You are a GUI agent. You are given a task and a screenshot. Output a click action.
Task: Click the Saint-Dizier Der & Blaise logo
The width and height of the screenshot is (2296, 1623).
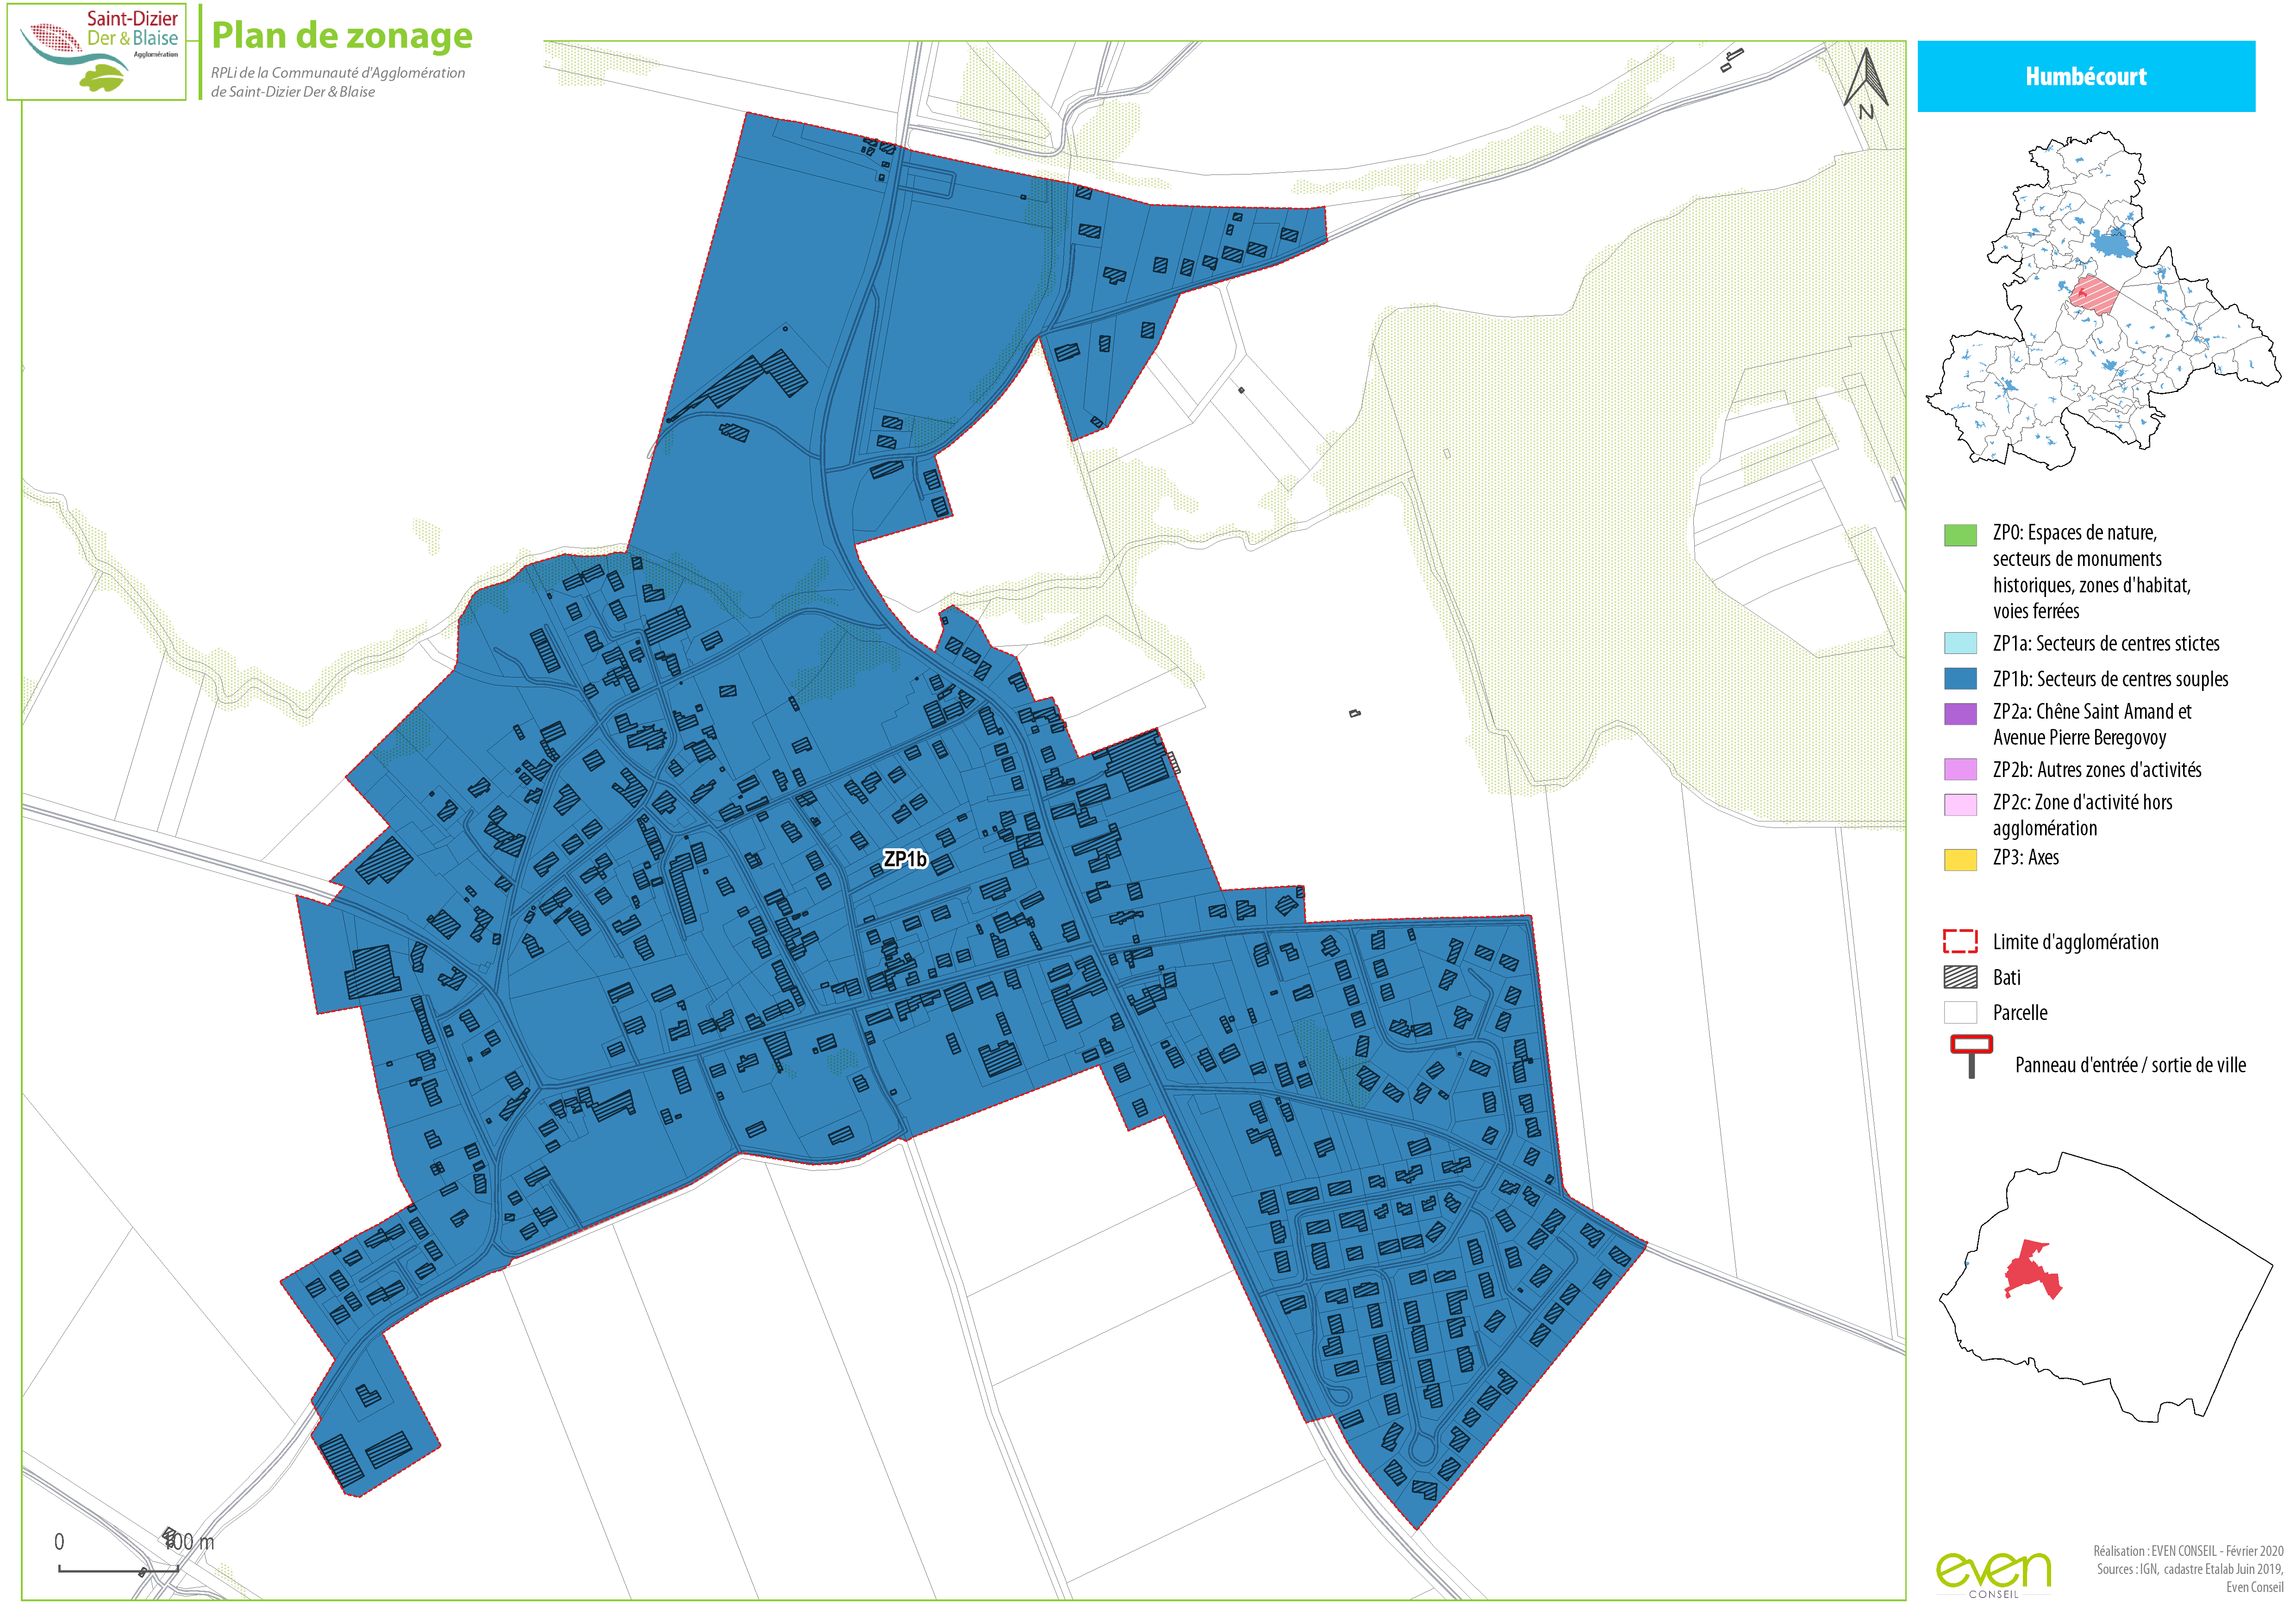point(97,52)
